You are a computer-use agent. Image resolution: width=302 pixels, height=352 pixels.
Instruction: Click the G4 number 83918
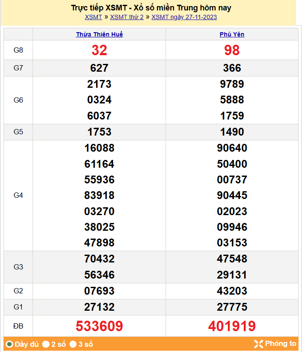pos(99,195)
